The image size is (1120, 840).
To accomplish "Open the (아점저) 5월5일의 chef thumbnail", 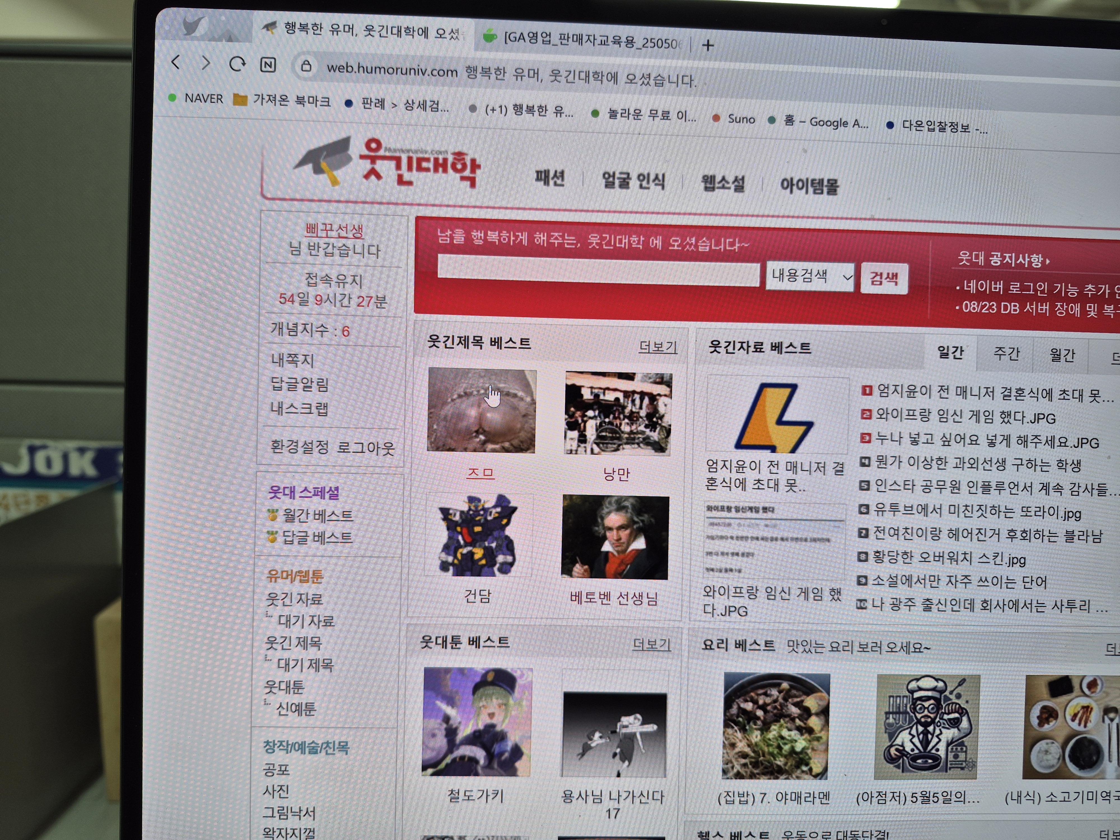I will [927, 727].
